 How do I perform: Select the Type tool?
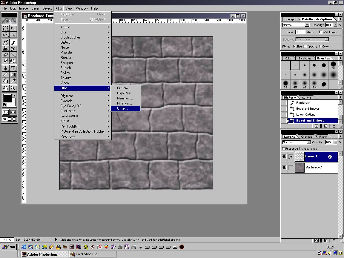(13, 68)
